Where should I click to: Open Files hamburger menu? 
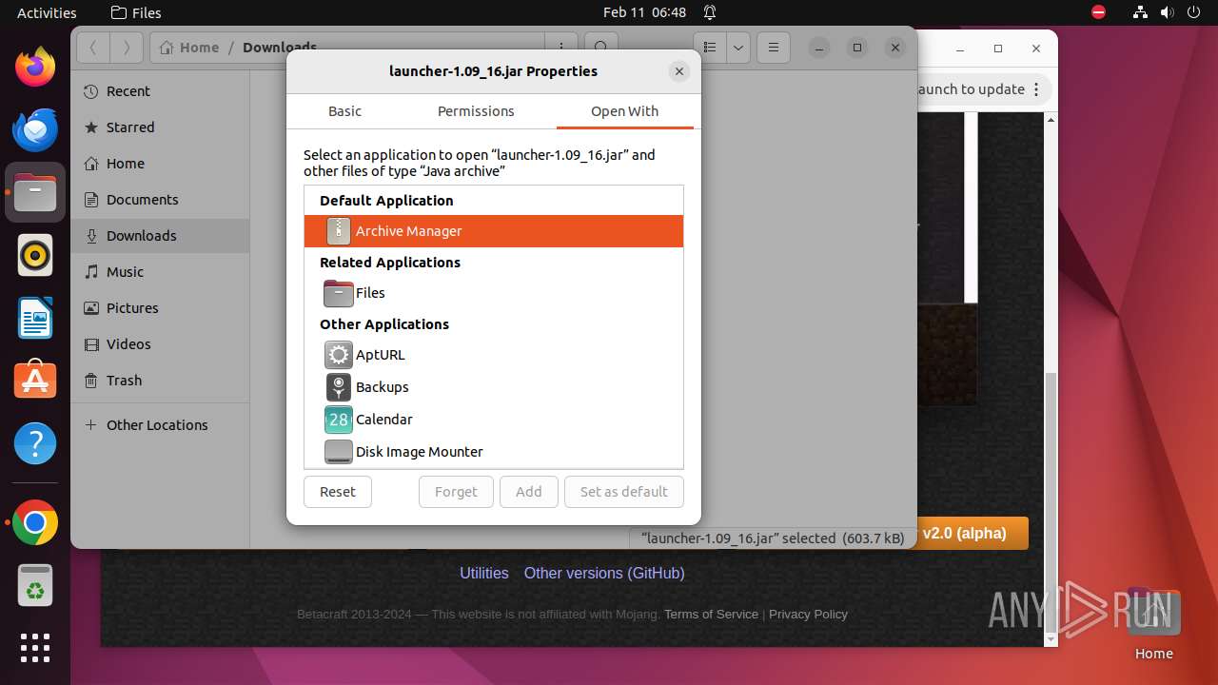pyautogui.click(x=774, y=48)
